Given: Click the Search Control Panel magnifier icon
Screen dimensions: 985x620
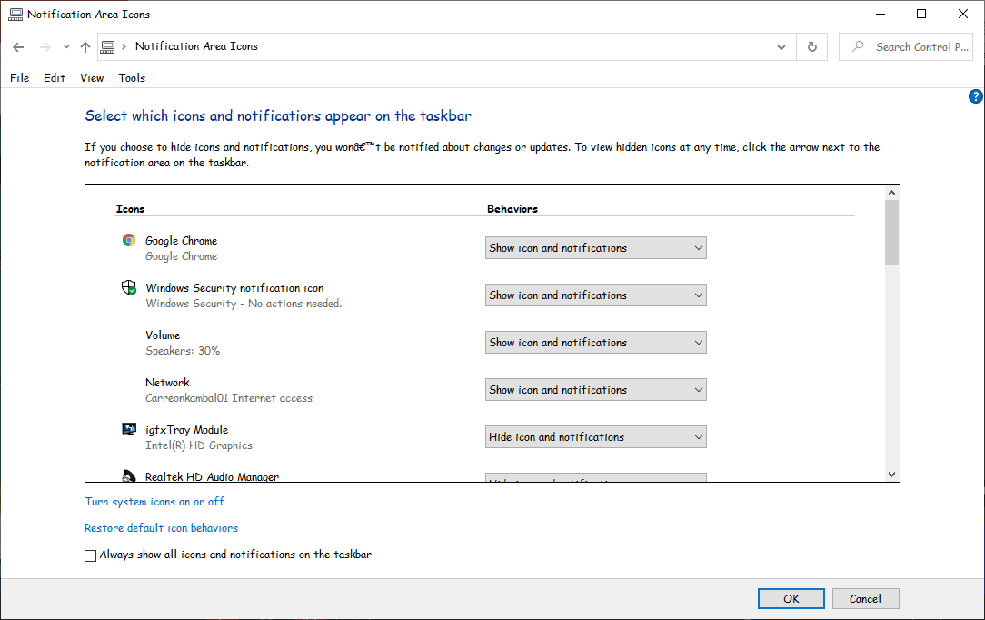Looking at the screenshot, I should tap(858, 46).
